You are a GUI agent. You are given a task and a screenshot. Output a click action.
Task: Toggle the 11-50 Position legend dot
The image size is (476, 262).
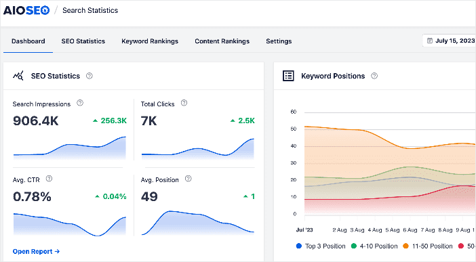405,246
